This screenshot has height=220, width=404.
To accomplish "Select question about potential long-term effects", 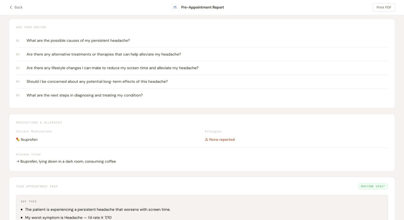I will [97, 81].
